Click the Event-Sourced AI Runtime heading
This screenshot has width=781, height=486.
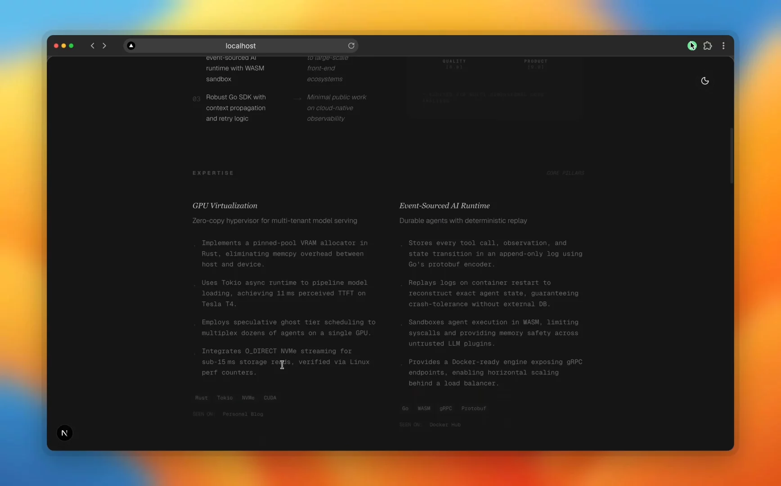pyautogui.click(x=444, y=206)
